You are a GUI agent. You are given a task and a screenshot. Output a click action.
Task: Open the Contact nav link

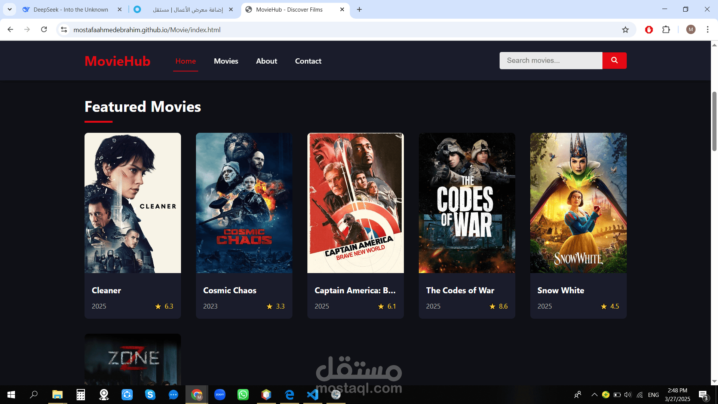pos(308,61)
